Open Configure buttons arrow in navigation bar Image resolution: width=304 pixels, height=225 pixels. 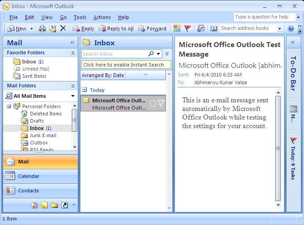[x=74, y=205]
